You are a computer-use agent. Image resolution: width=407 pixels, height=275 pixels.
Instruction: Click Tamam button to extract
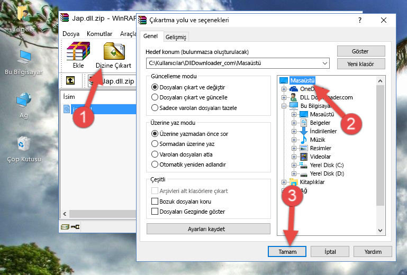point(287,252)
